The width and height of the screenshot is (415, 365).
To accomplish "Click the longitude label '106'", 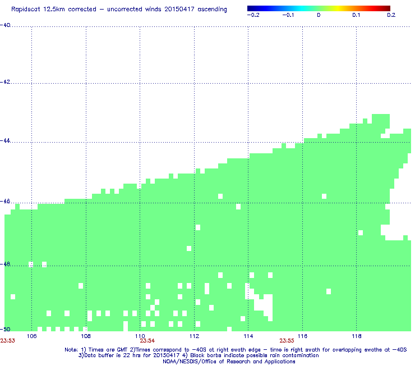I will pos(32,336).
